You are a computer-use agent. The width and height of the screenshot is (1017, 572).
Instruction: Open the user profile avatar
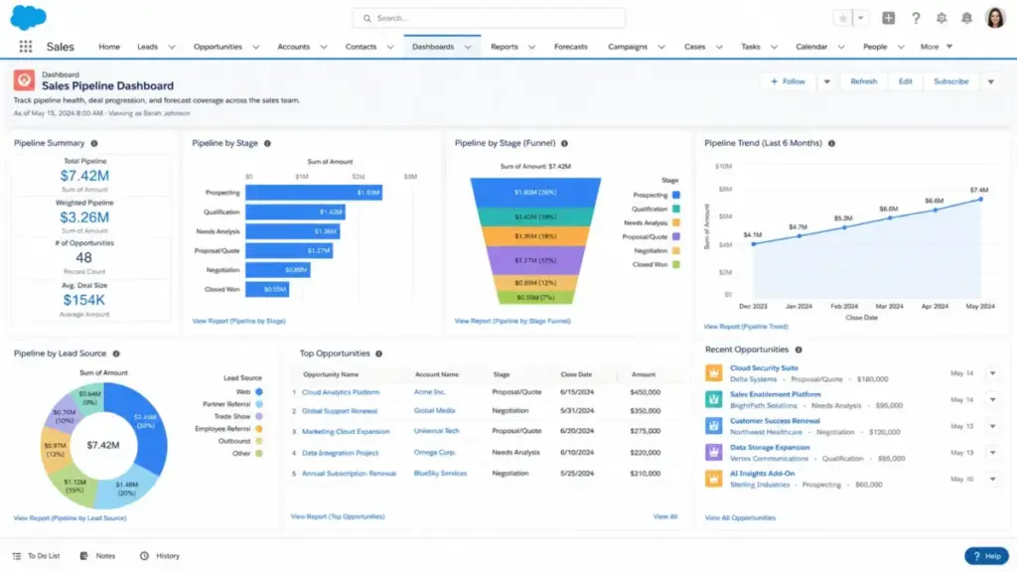pyautogui.click(x=994, y=18)
